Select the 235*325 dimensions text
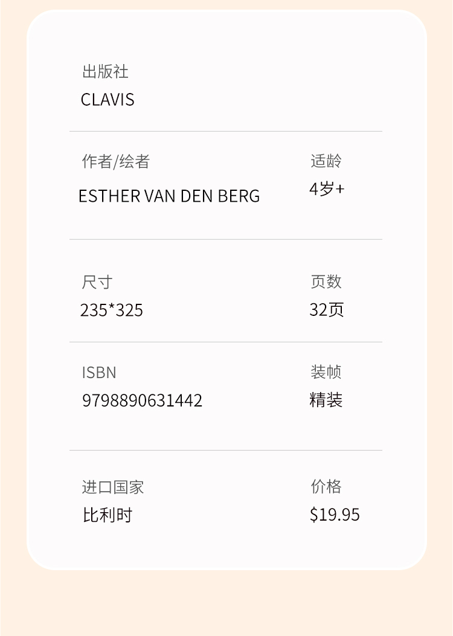The image size is (453, 636). pos(111,310)
